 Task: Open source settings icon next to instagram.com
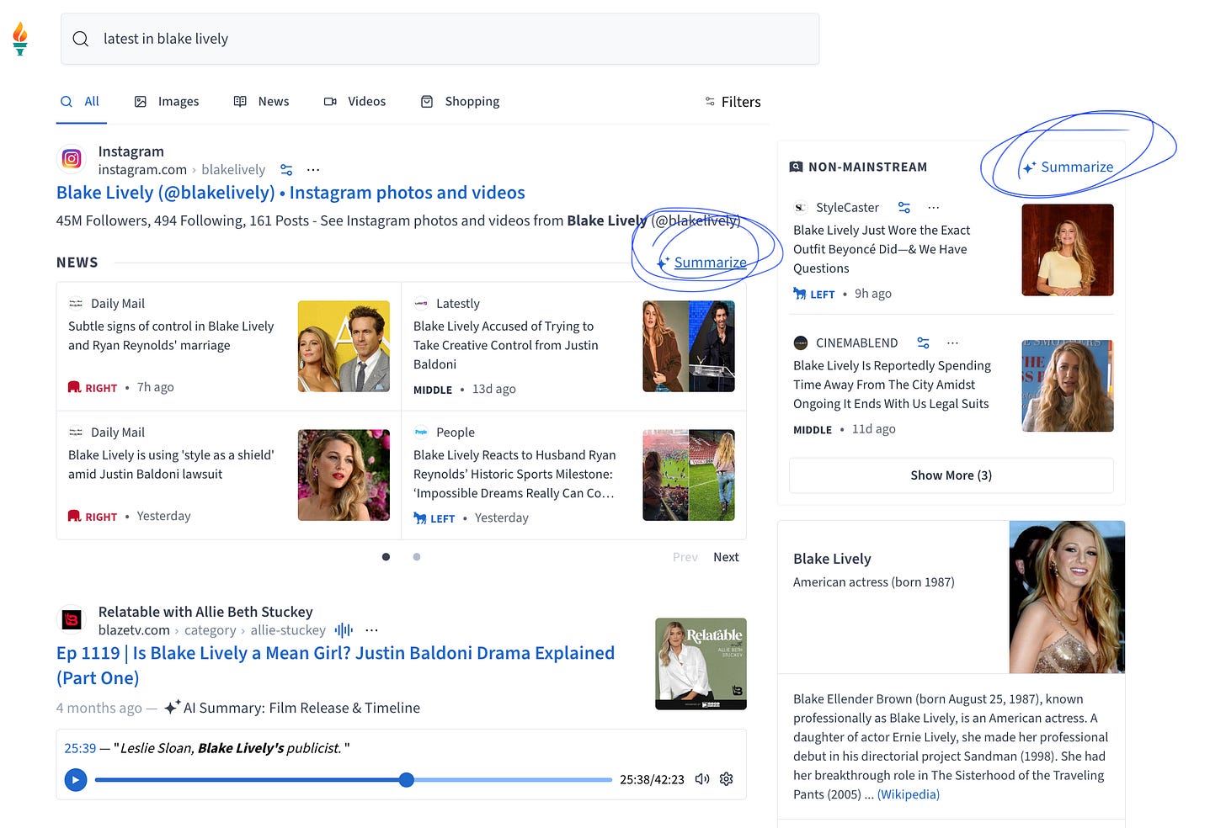(286, 170)
